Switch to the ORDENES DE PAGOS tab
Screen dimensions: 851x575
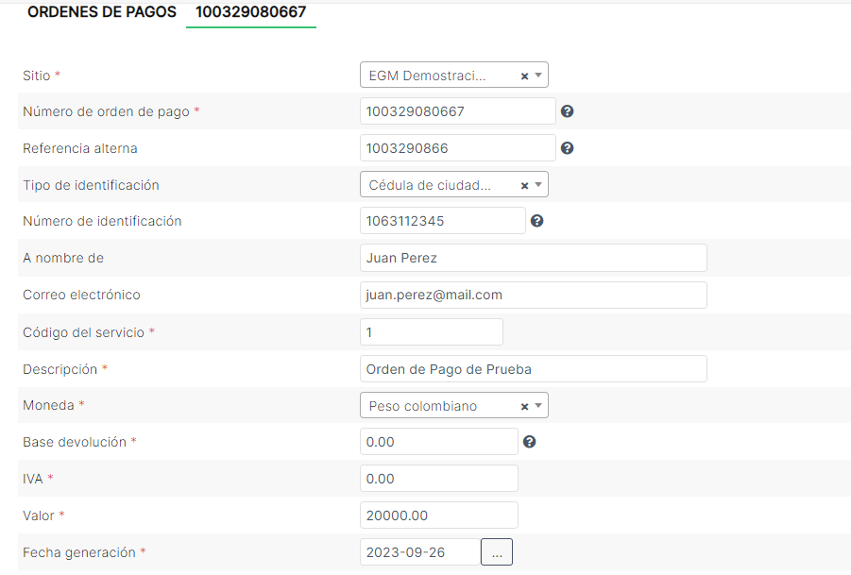point(102,12)
